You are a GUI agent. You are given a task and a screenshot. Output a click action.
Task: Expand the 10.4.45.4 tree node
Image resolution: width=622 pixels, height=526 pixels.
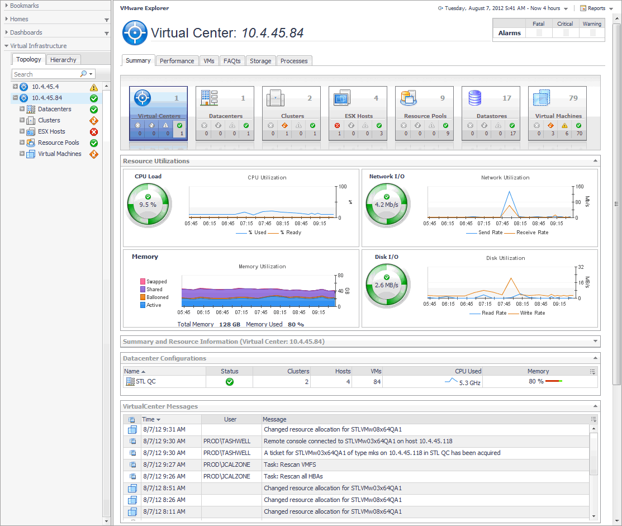[x=15, y=87]
